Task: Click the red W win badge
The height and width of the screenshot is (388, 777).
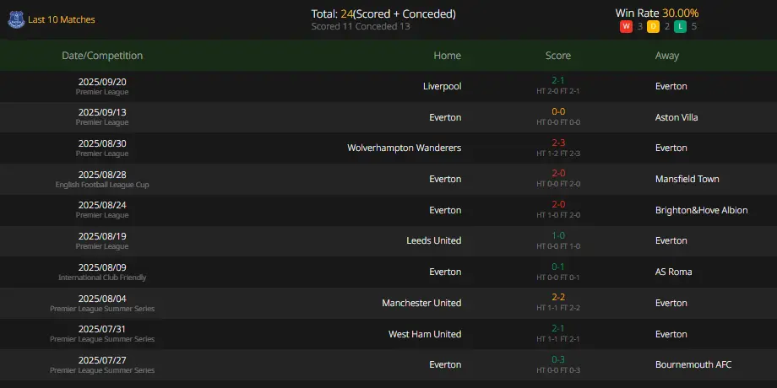Action: pyautogui.click(x=626, y=27)
